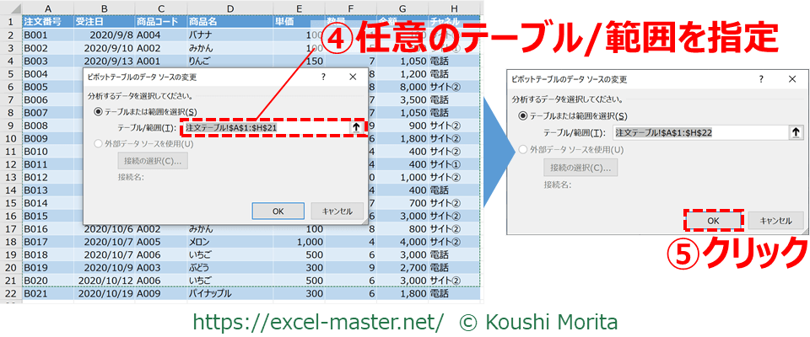Select the row 22 header
The width and height of the screenshot is (810, 337).
tap(11, 295)
